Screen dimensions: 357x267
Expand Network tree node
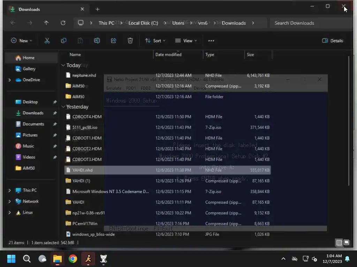(9, 201)
